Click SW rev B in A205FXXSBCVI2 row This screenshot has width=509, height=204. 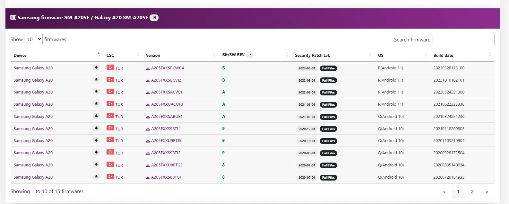224,80
